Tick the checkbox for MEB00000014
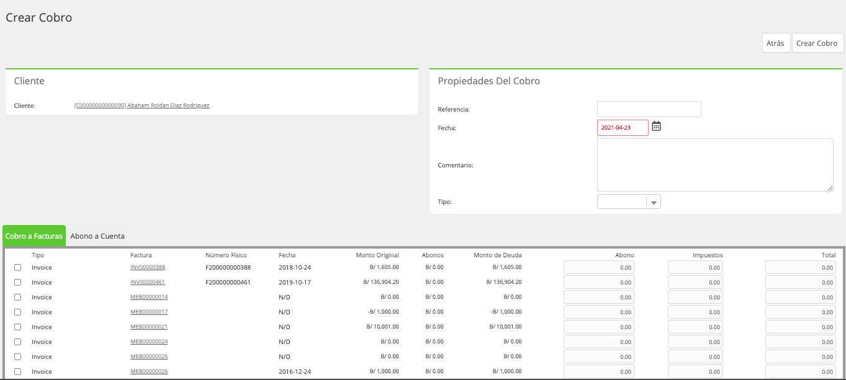The width and height of the screenshot is (846, 380). tap(17, 298)
